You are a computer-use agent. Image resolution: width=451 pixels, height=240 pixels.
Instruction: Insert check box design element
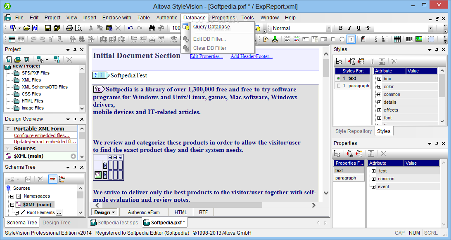click(333, 39)
